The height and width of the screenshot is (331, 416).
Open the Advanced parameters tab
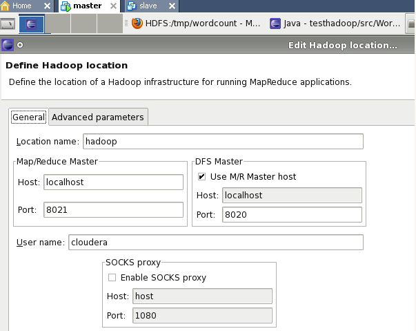pyautogui.click(x=98, y=117)
